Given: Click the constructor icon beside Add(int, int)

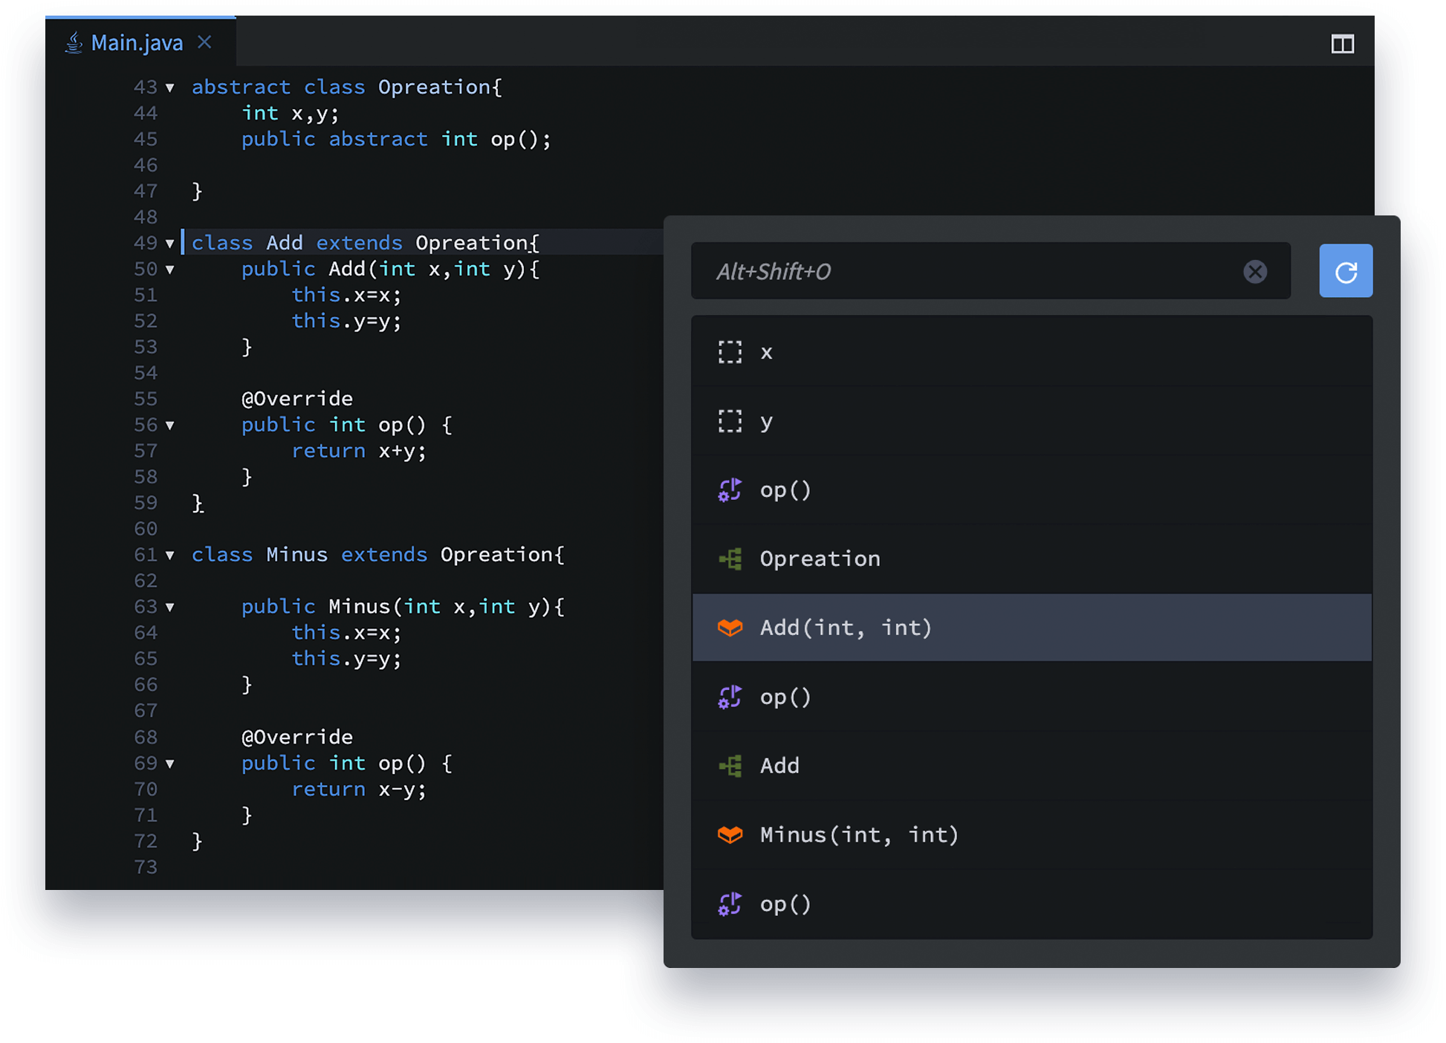Looking at the screenshot, I should pos(730,628).
